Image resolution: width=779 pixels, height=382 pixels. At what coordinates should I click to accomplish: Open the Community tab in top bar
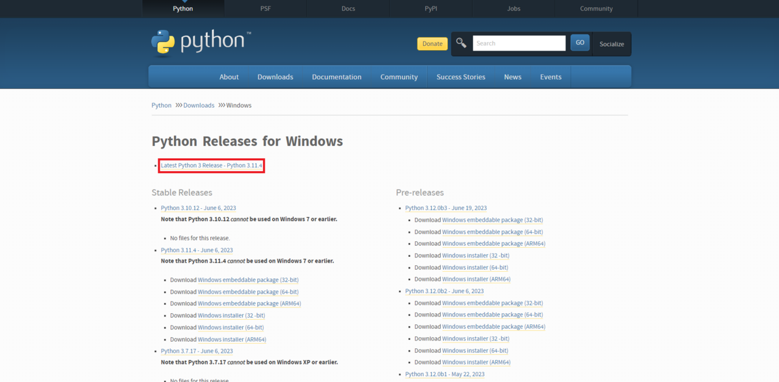[597, 8]
